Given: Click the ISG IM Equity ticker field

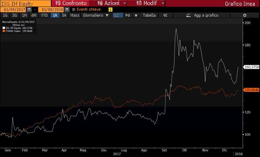Looking at the screenshot, I should [x=25, y=4].
